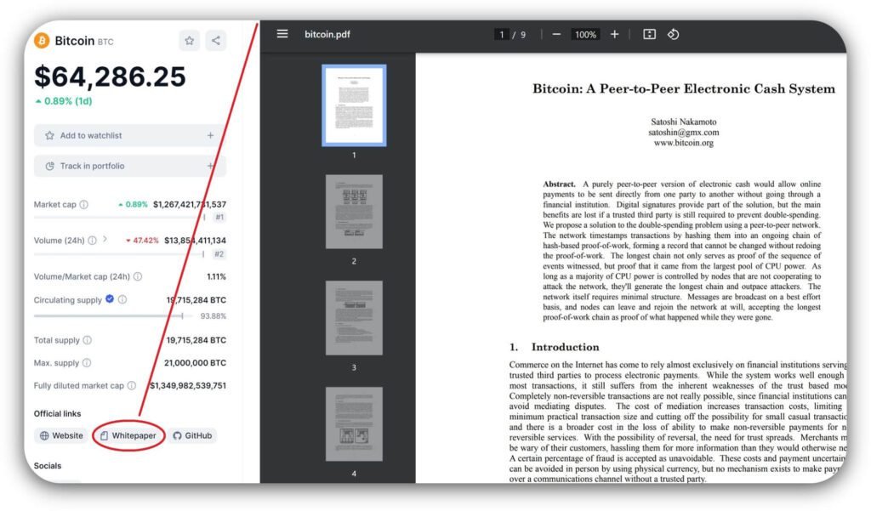Click the 0.89% (1d) price change
This screenshot has width=871, height=511.
pyautogui.click(x=63, y=101)
